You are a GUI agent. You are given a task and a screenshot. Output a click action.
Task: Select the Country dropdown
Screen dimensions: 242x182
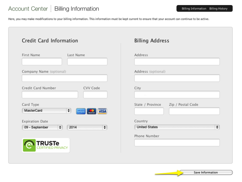pyautogui.click(x=177, y=127)
